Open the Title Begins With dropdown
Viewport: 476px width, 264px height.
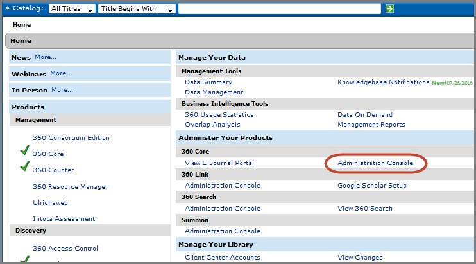pos(137,9)
